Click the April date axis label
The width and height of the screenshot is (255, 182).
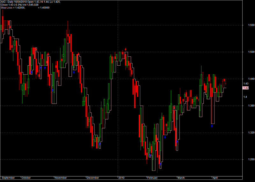pos(215,178)
